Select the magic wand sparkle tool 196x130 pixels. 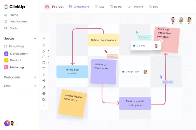point(44,87)
